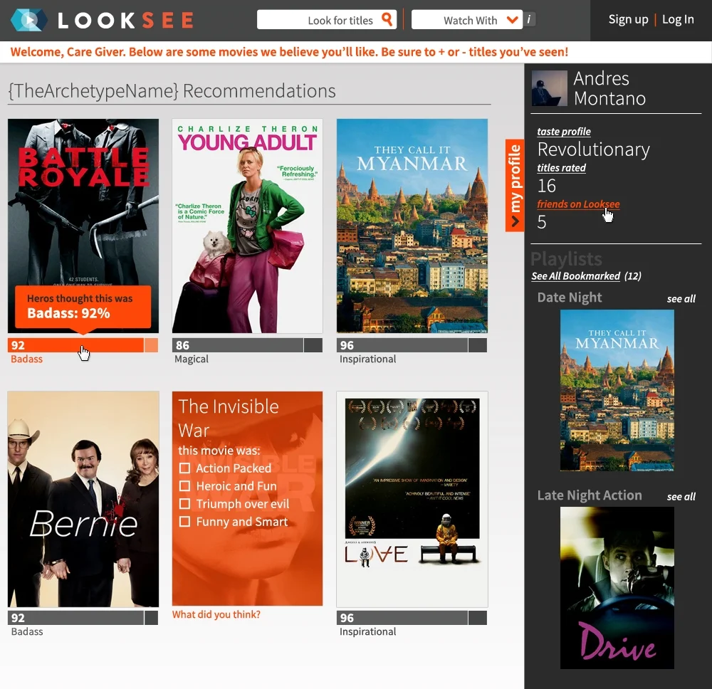The image size is (712, 689).
Task: Click the Magical label under Young Adult
Action: click(192, 359)
